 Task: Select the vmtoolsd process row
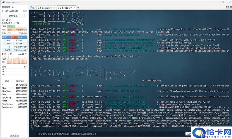tap(14, 50)
